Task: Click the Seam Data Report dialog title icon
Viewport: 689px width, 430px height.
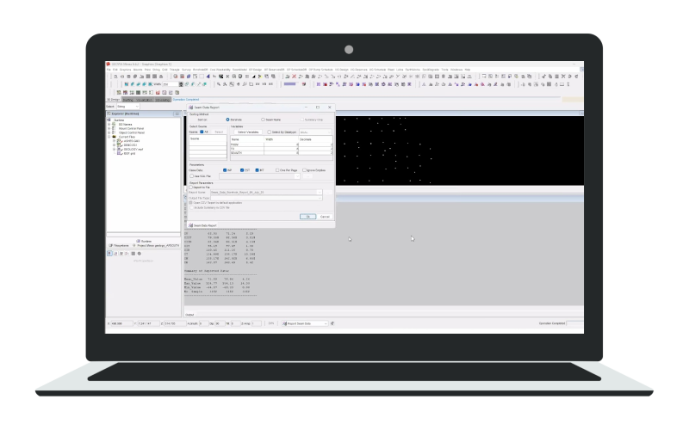Action: 191,107
